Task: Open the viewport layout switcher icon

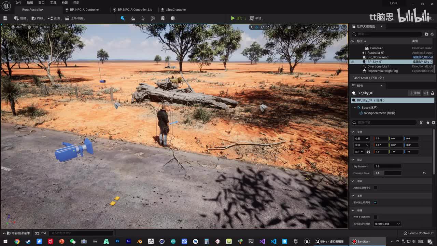Action: [x=344, y=27]
